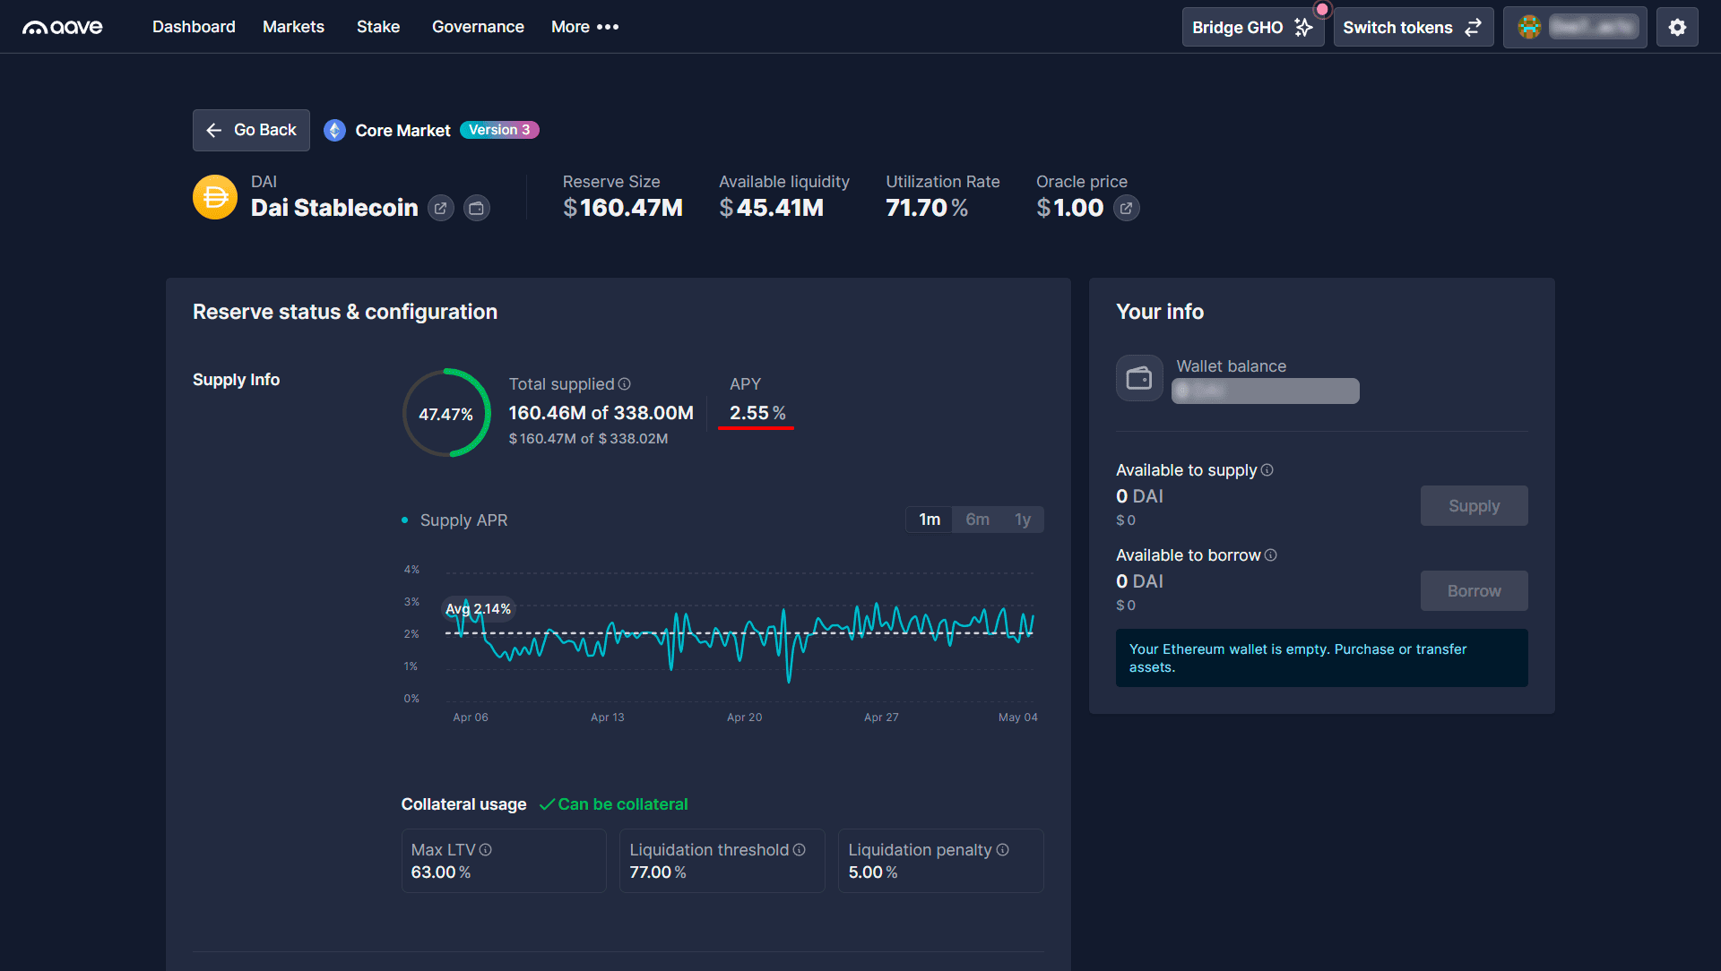Click the Avg 2.14% chart label
This screenshot has height=971, width=1721.
[478, 609]
